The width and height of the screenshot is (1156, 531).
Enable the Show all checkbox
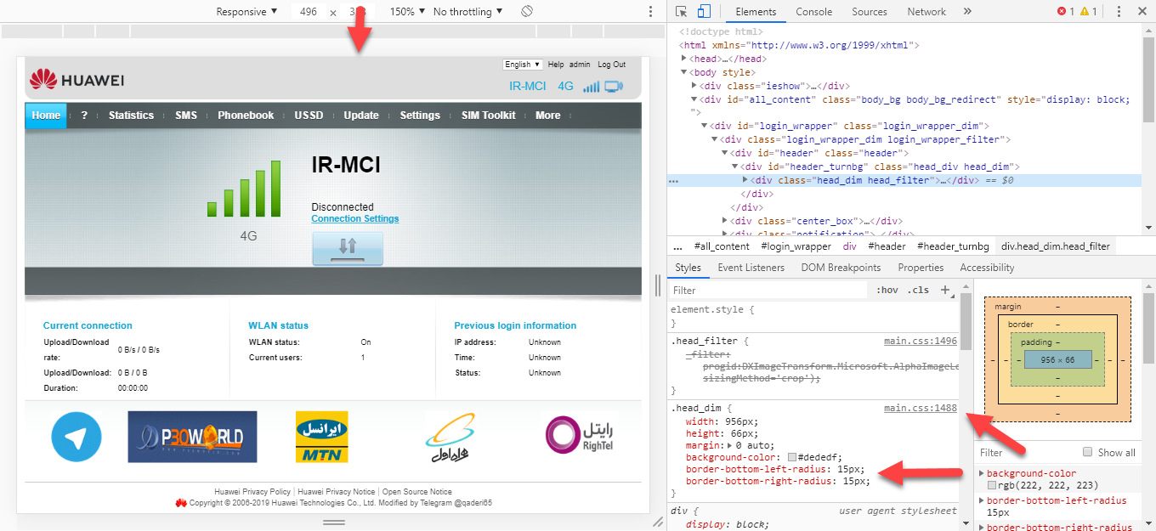click(x=1087, y=453)
